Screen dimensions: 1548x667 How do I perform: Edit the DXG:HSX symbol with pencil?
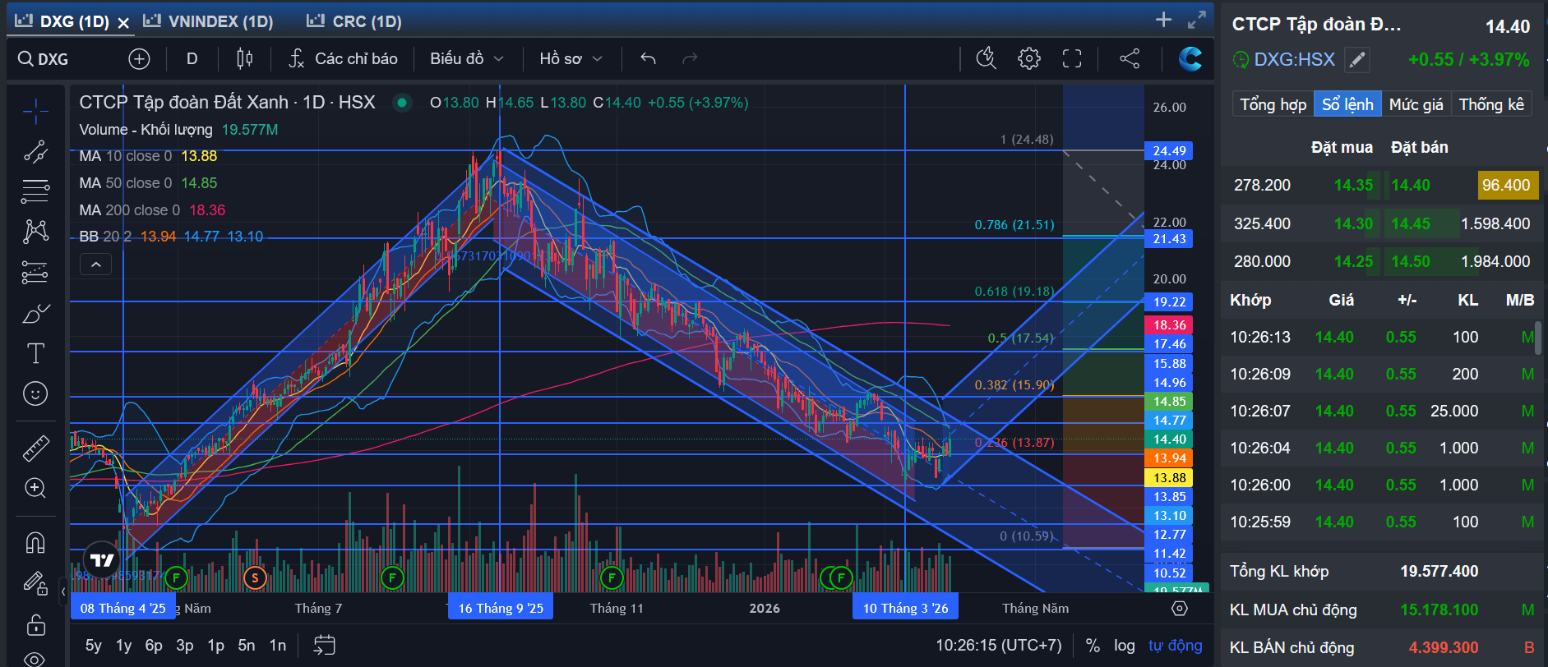click(x=1357, y=59)
